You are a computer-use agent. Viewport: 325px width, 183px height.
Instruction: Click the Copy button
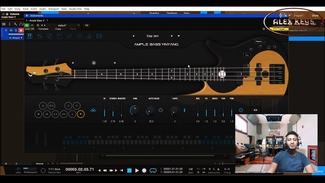point(58,29)
